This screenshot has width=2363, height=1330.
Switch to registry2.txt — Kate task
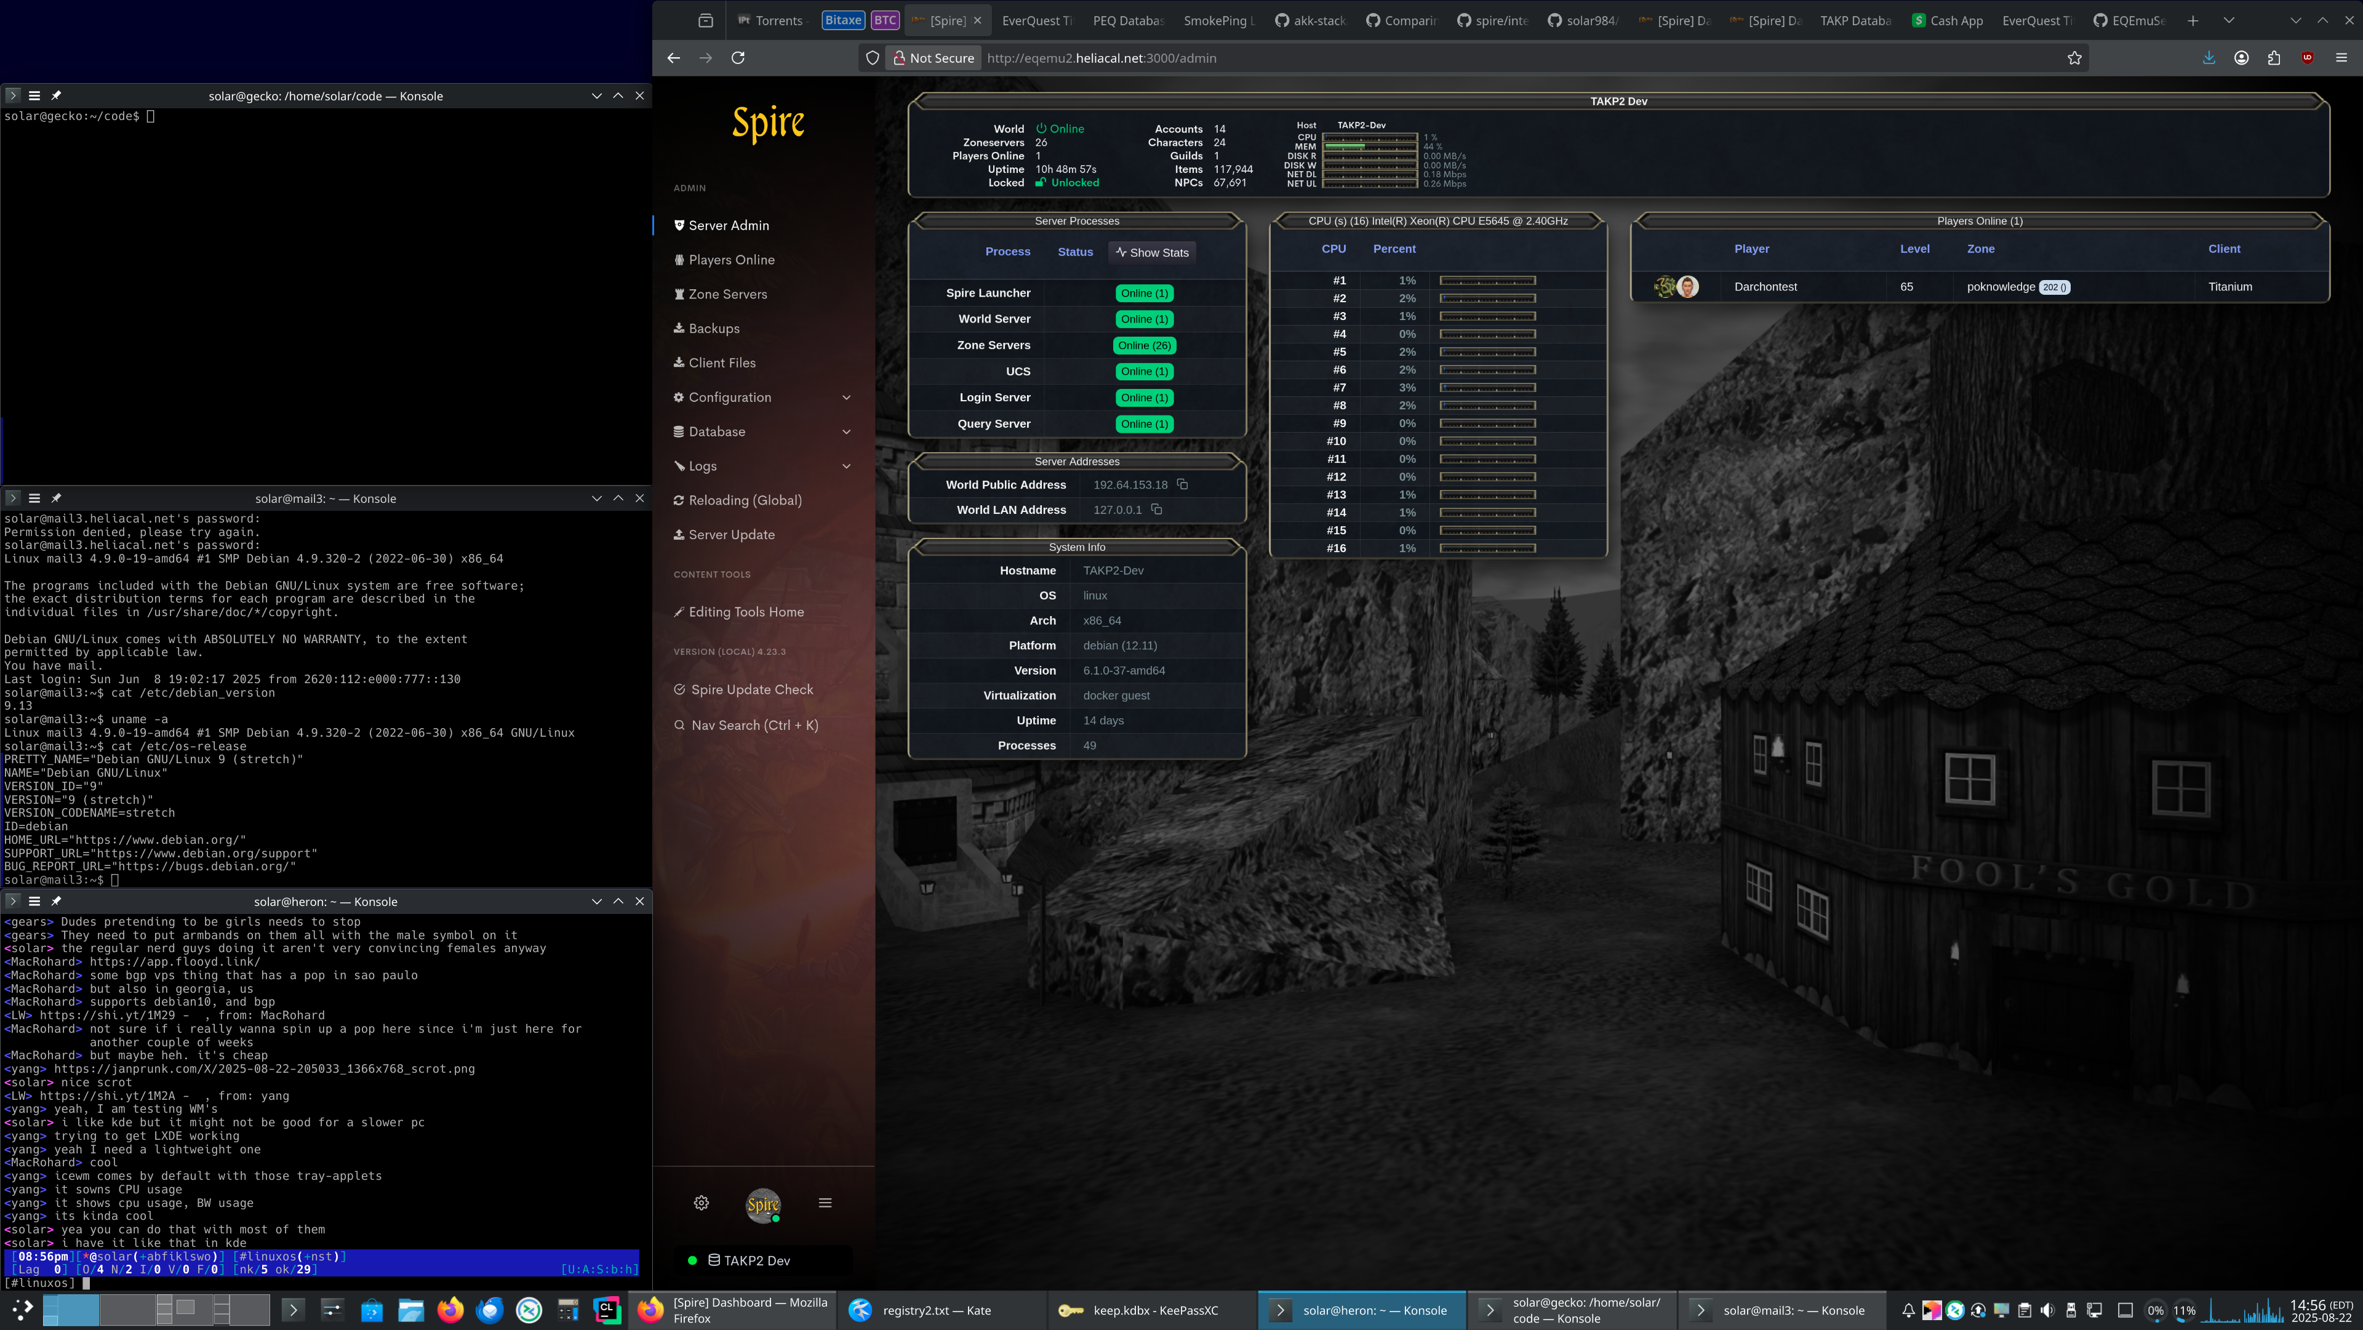point(941,1310)
